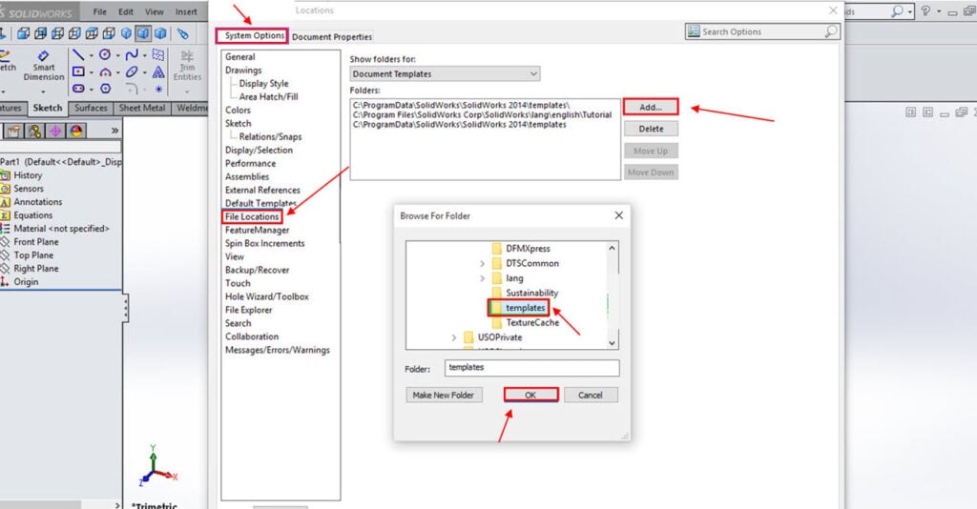Select the Line sketch tool

[78, 55]
